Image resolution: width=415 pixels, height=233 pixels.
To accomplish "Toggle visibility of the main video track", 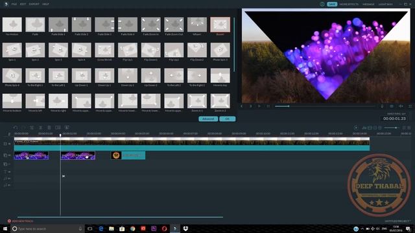I will coord(10,144).
